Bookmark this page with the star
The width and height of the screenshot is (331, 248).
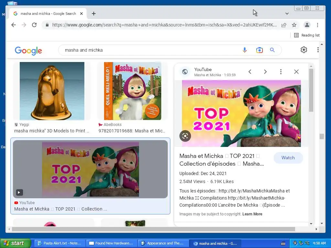[294, 25]
